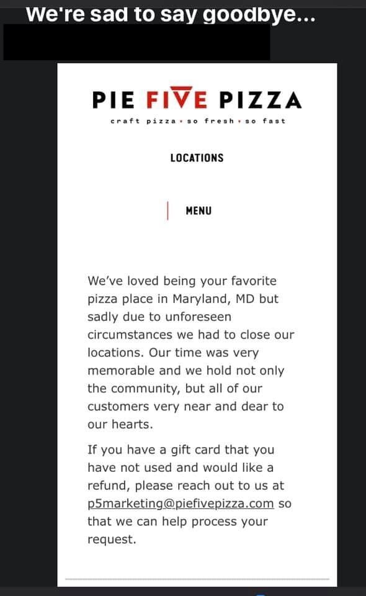Click the 'our hearts.' line of text
Screen dimensions: 366x596
point(120,424)
